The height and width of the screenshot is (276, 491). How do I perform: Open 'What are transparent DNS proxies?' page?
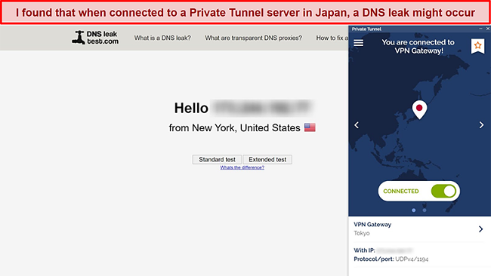coord(253,38)
